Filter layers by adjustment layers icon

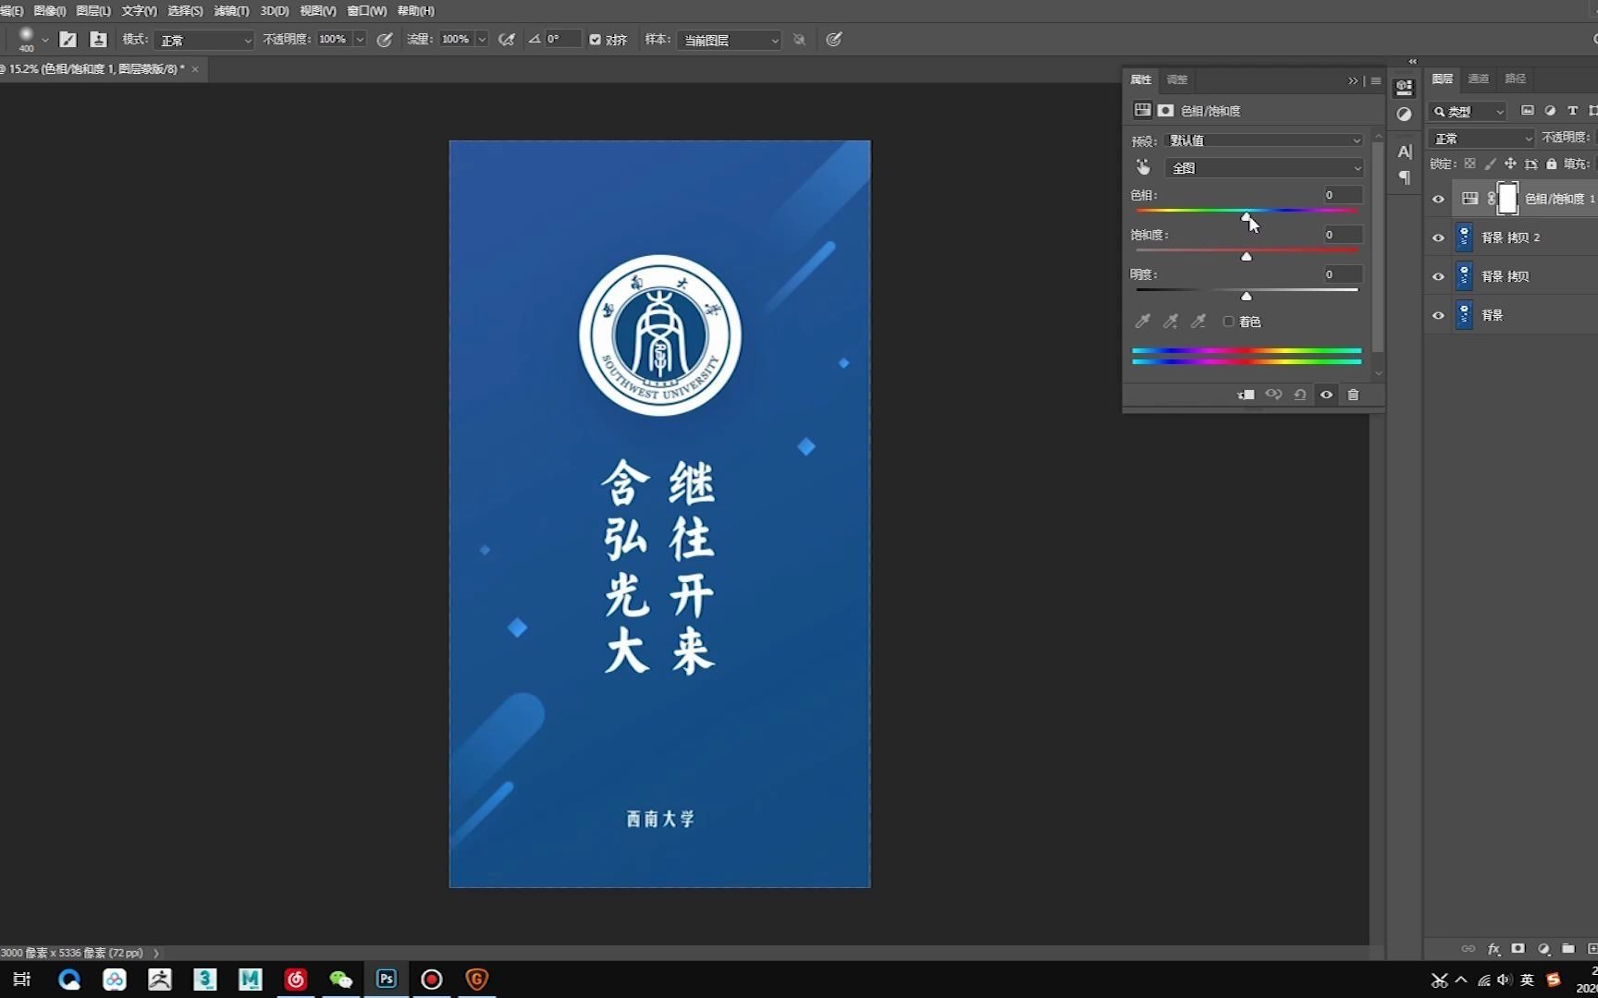(1550, 111)
